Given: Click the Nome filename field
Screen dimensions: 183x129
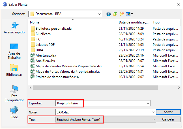Looking at the screenshot, I should click(105, 112).
